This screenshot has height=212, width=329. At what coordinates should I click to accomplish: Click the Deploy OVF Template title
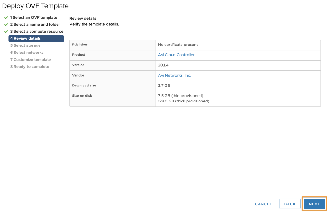pyautogui.click(x=35, y=6)
